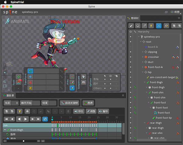Toggle the loop playback button
Viewport: 183px width, 145px height.
click(45, 119)
